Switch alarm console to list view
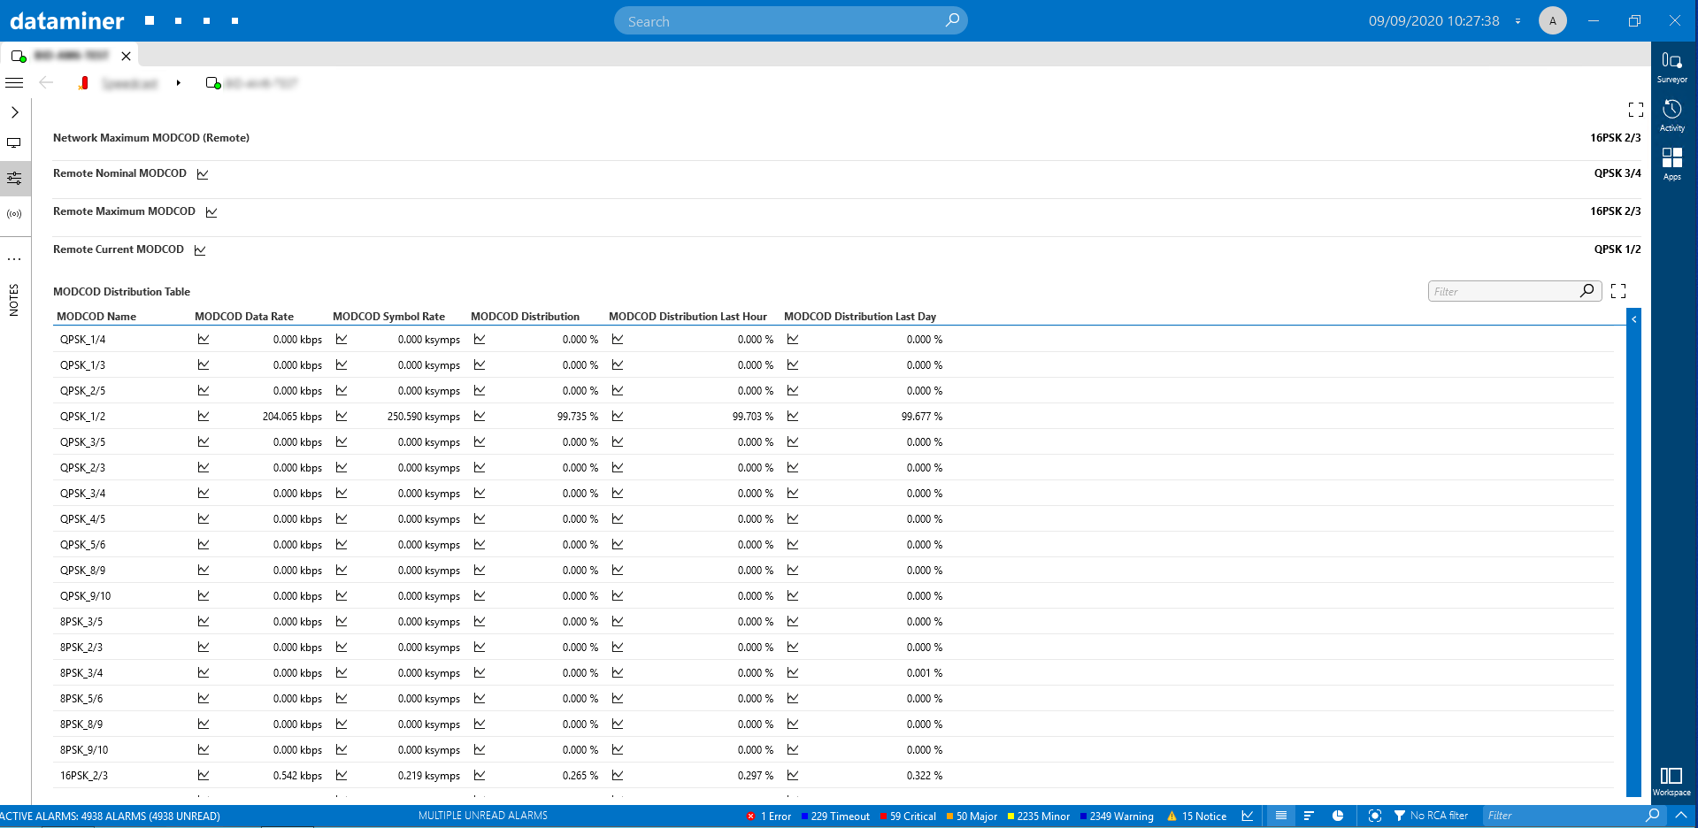The image size is (1698, 828). click(x=1280, y=816)
